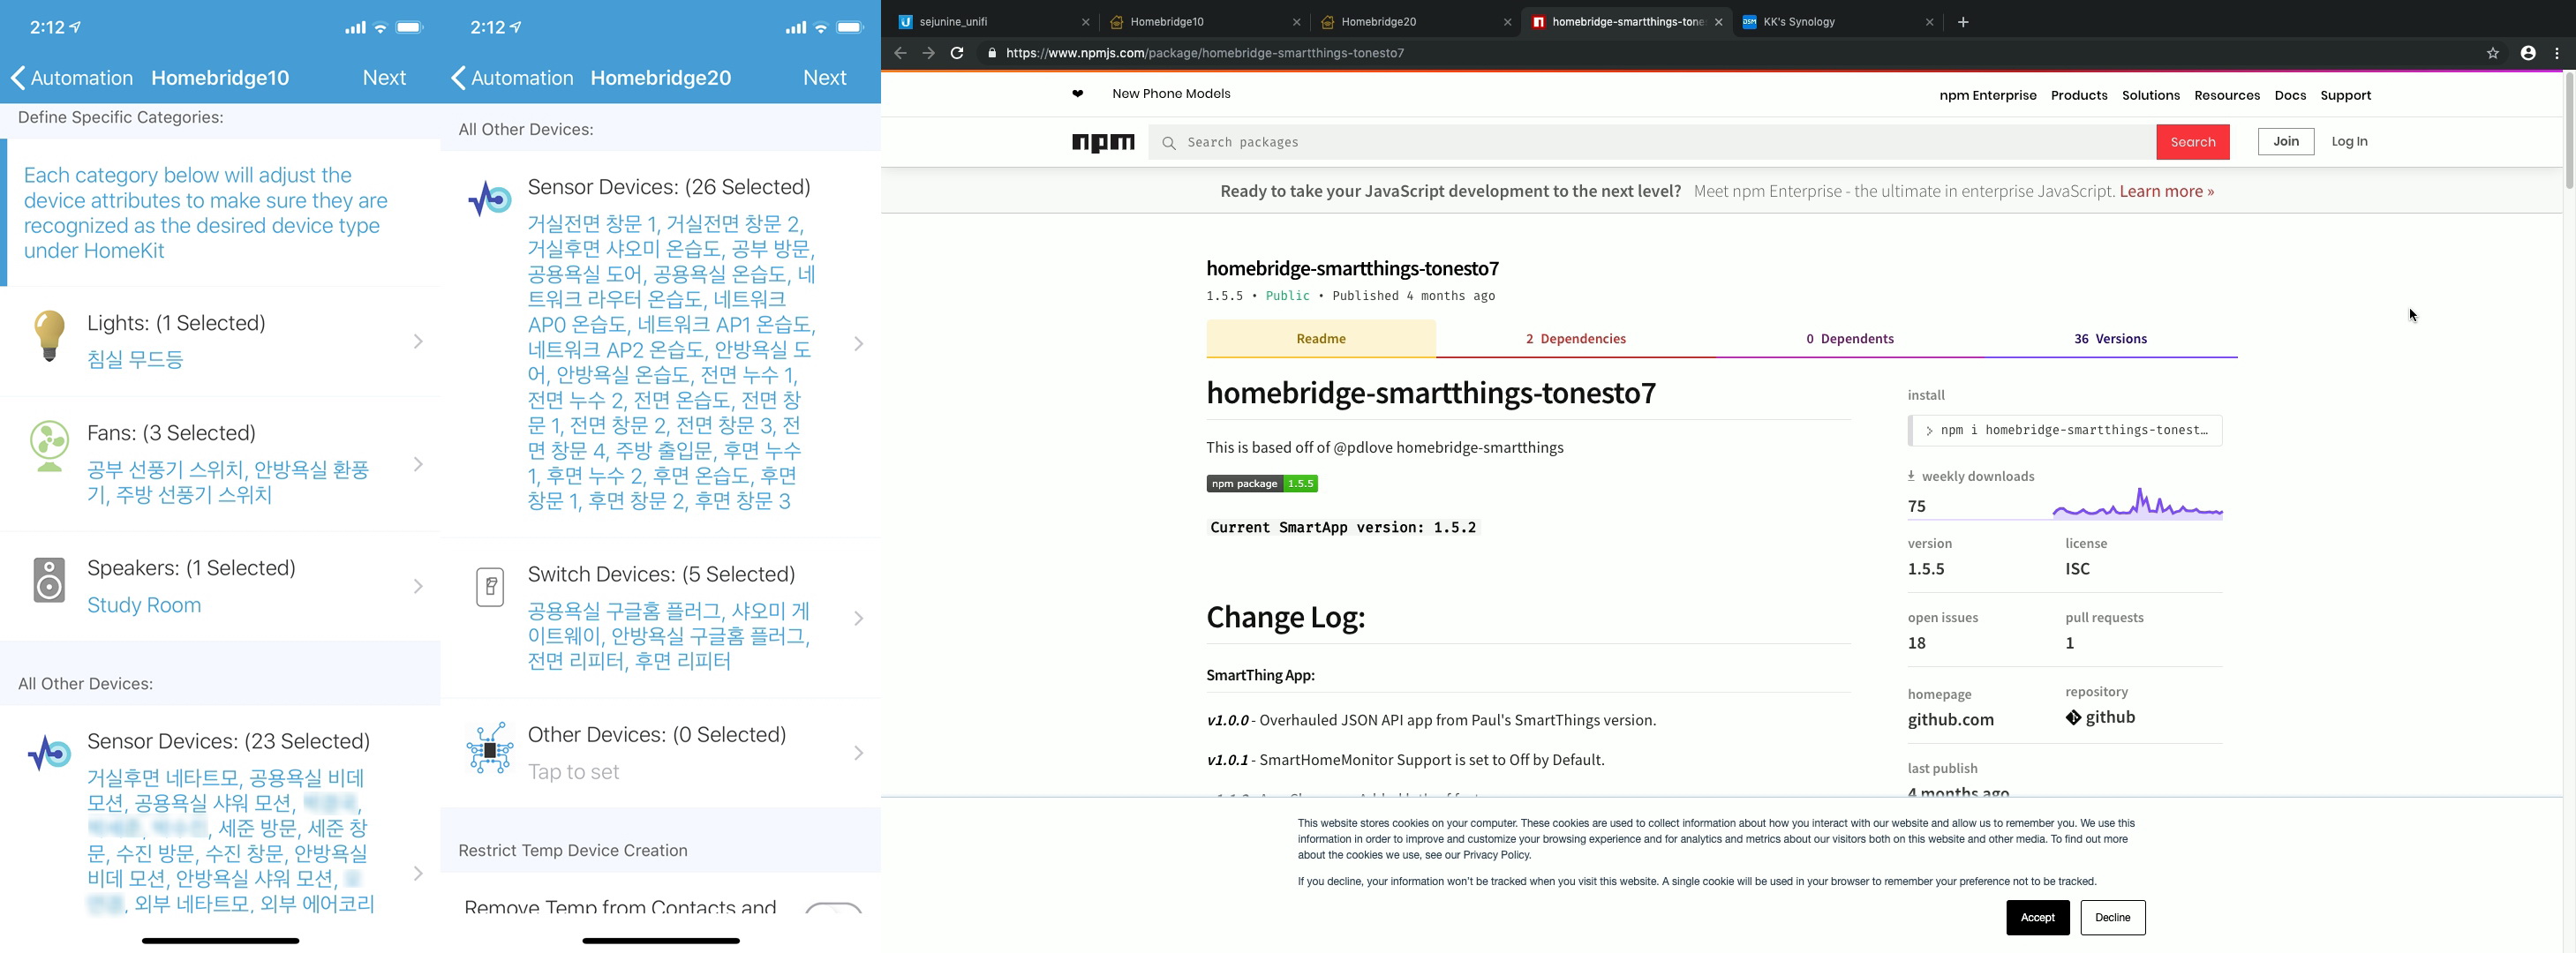The height and width of the screenshot is (953, 2576).
Task: Switch to the 36 Versions tab
Action: coord(2110,339)
